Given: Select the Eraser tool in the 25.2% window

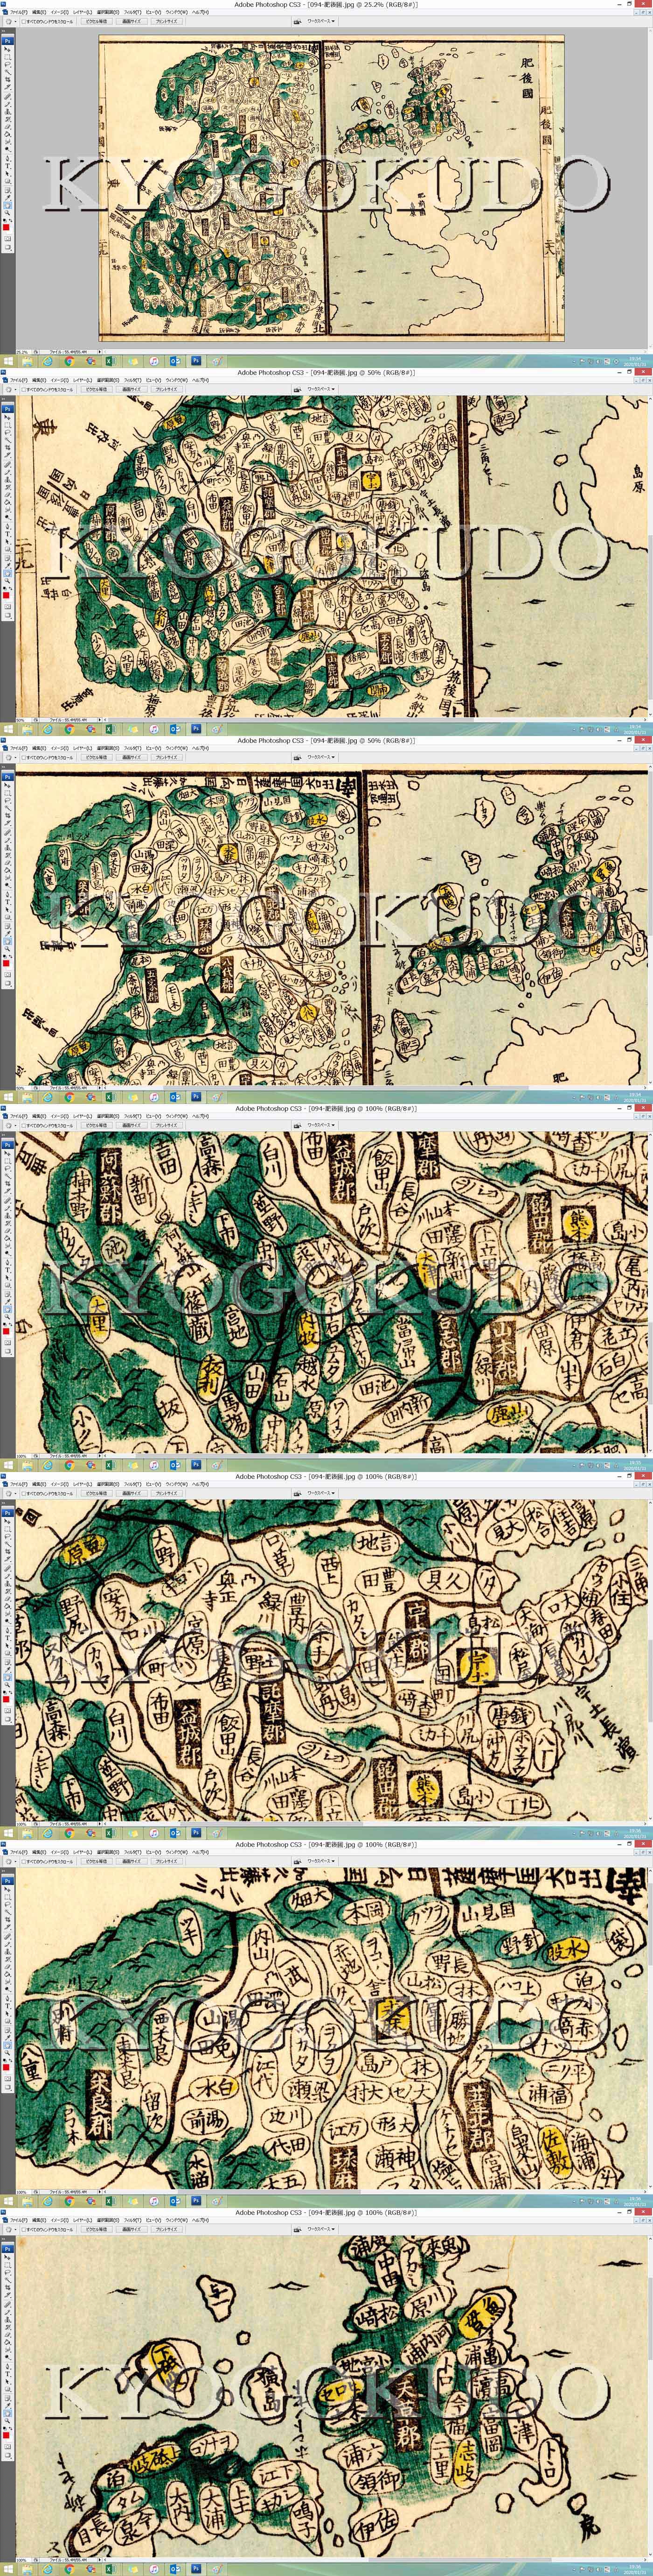Looking at the screenshot, I should click(x=8, y=127).
